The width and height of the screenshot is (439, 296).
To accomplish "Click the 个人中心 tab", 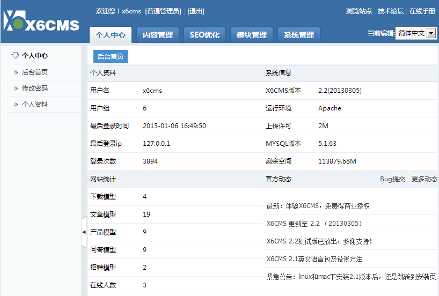I will pyautogui.click(x=111, y=35).
